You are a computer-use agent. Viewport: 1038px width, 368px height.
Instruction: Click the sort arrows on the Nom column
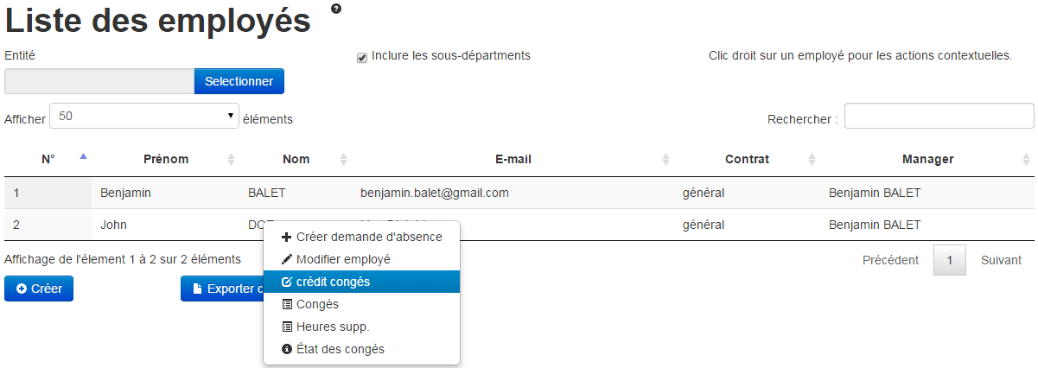pos(343,159)
